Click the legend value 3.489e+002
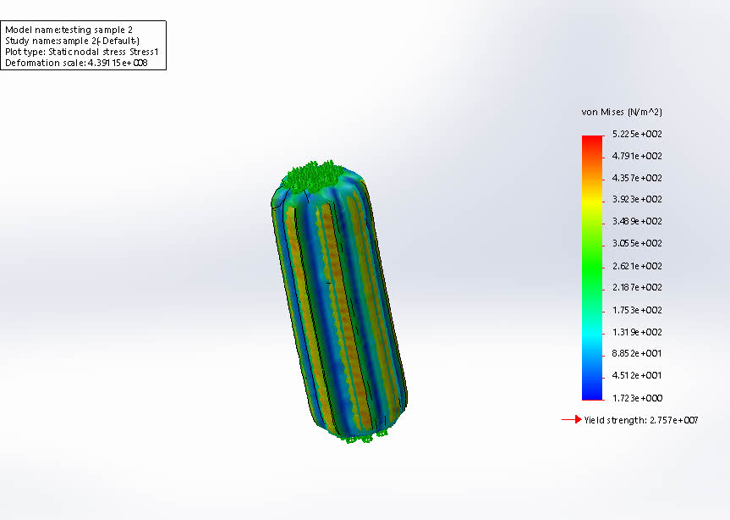730x520 pixels. 637,221
